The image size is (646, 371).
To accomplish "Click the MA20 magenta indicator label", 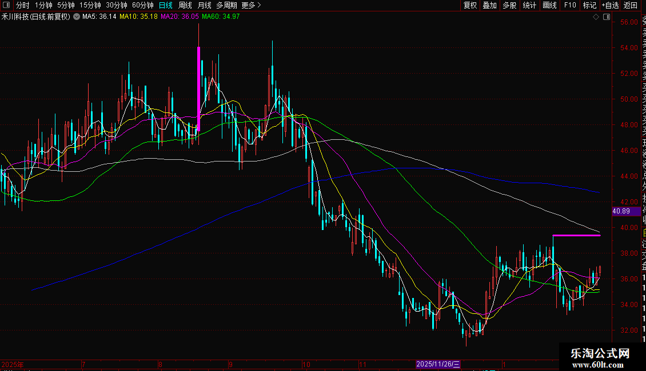I will coord(180,17).
